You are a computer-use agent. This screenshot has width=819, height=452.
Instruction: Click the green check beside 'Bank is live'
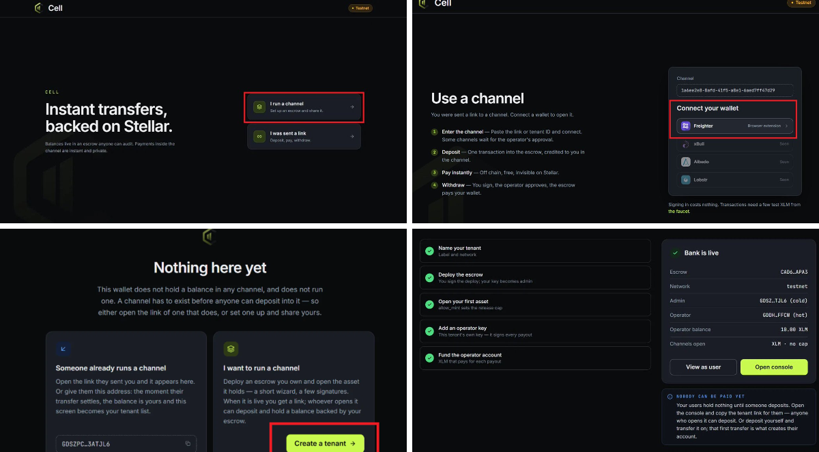(674, 253)
